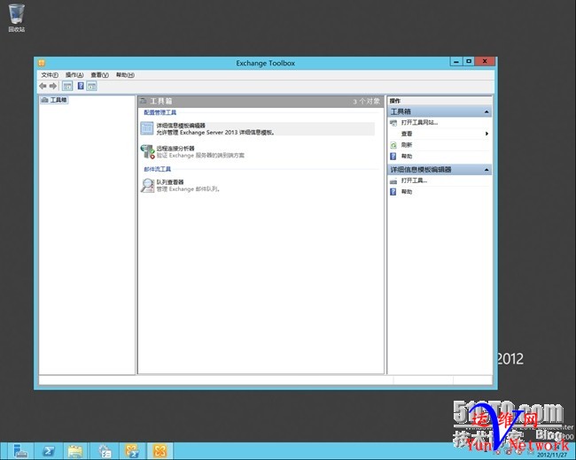Click the blue Help toolbar icon

coord(81,86)
